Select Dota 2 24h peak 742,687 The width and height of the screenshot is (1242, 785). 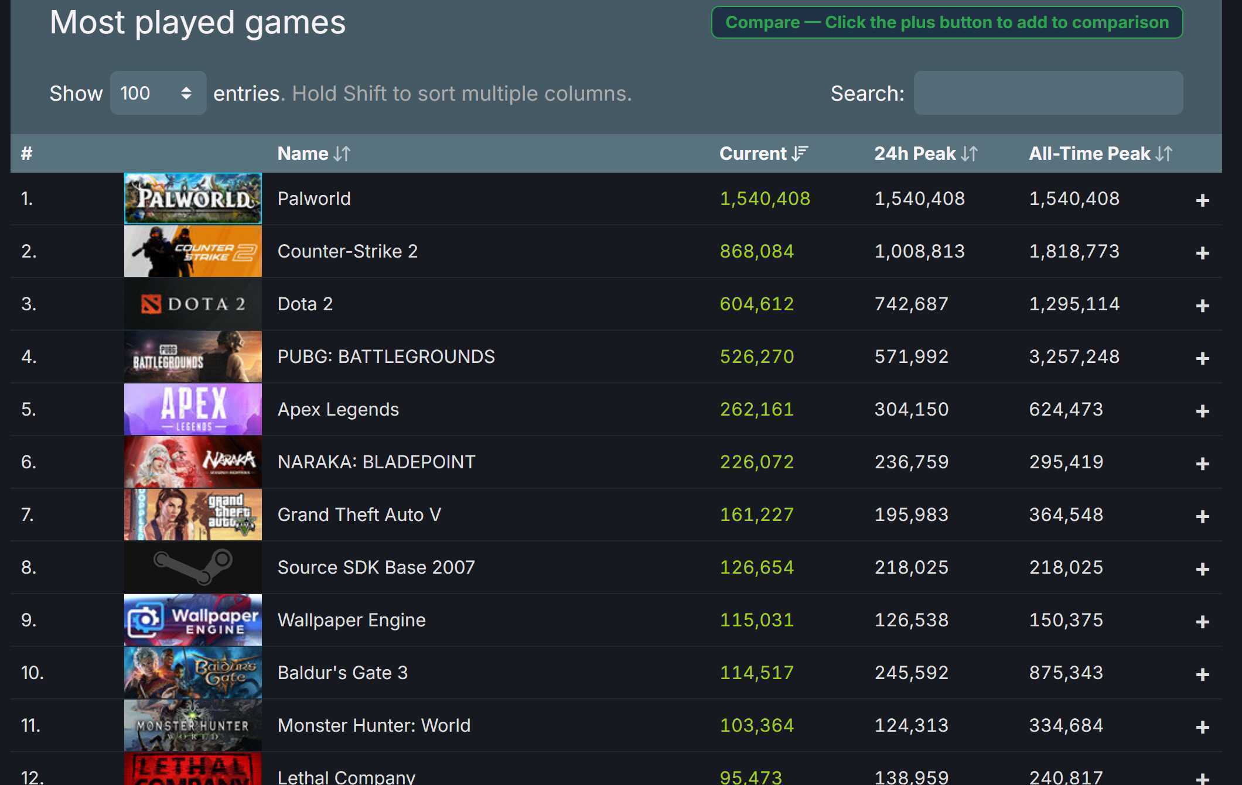[912, 304]
